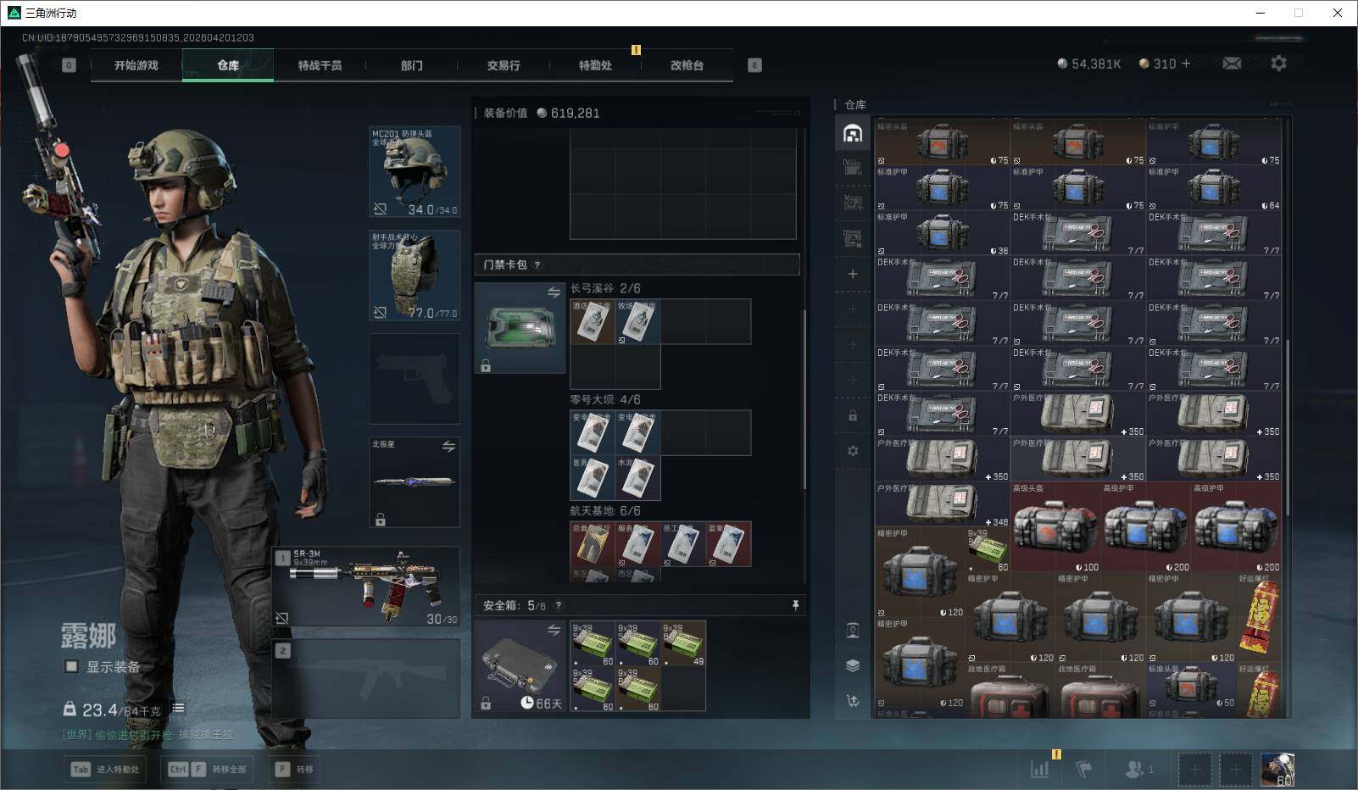The width and height of the screenshot is (1358, 790).
Task: Click the sort arrows icon at sidebar bottom
Action: tap(853, 700)
